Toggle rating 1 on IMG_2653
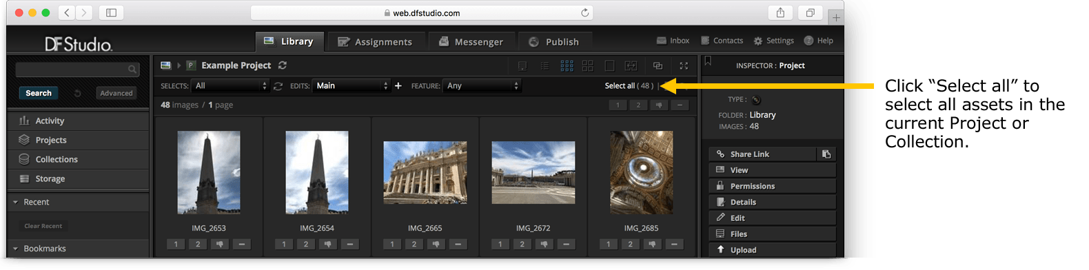 tap(176, 244)
